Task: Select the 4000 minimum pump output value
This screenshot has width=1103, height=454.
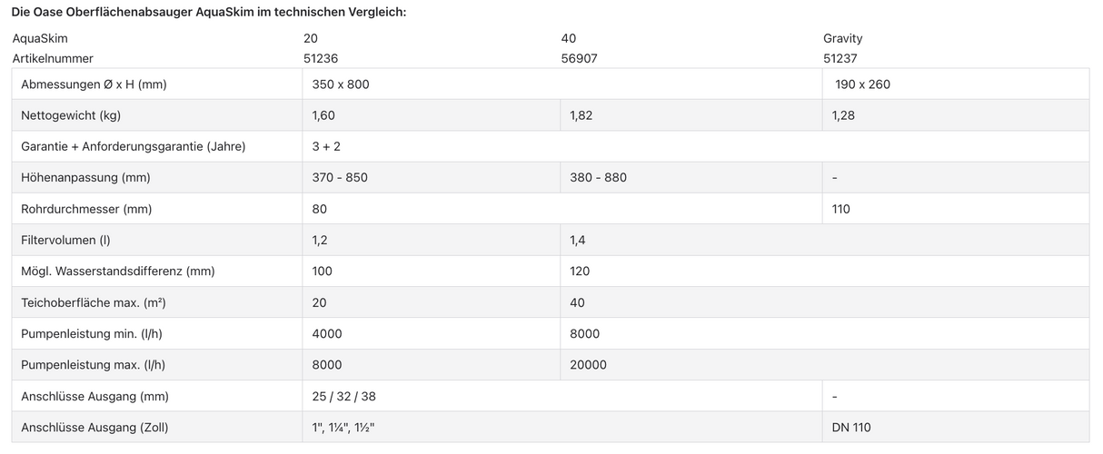Action: click(327, 333)
